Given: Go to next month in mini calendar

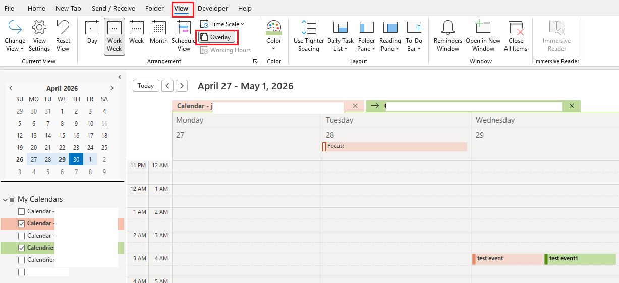Looking at the screenshot, I should point(112,88).
